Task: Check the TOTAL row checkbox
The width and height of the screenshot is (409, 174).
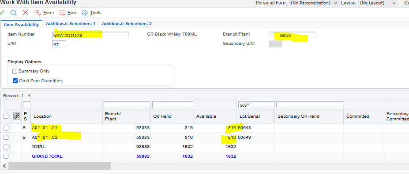Action: [6, 147]
